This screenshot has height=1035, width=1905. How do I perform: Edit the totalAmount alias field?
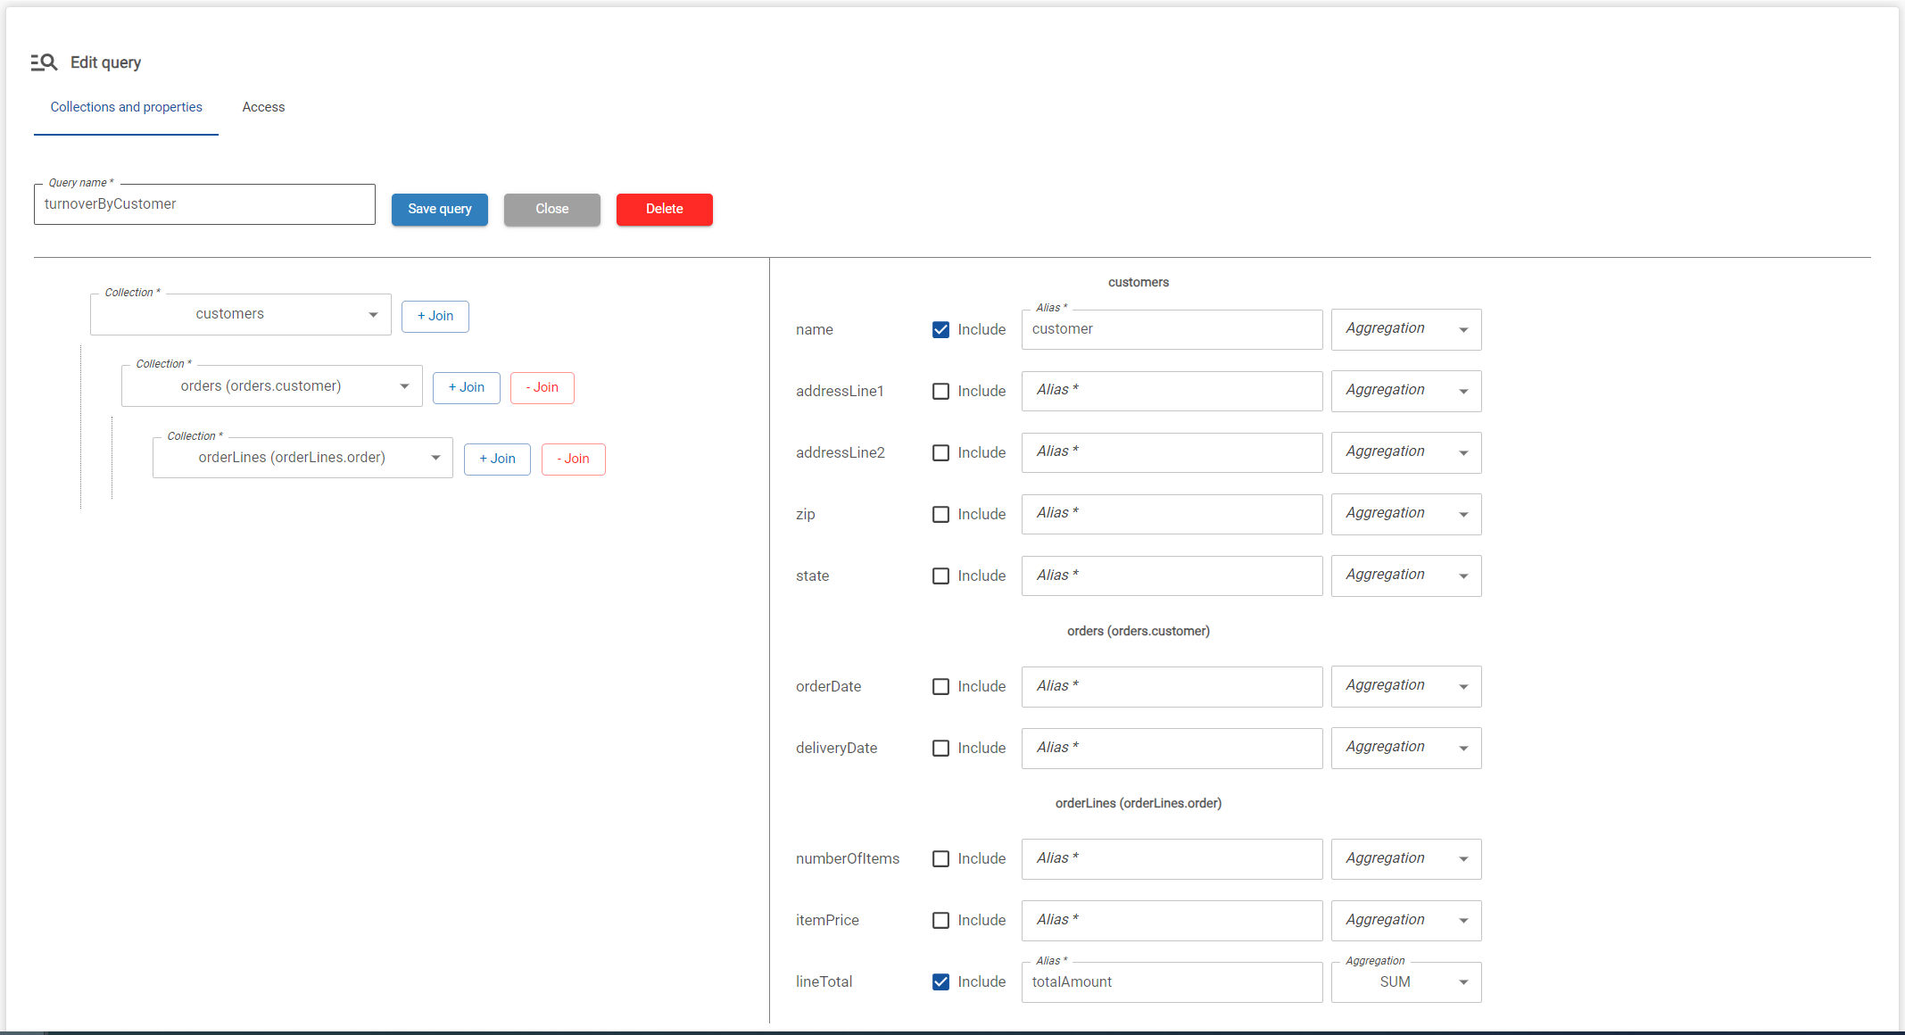click(x=1172, y=981)
